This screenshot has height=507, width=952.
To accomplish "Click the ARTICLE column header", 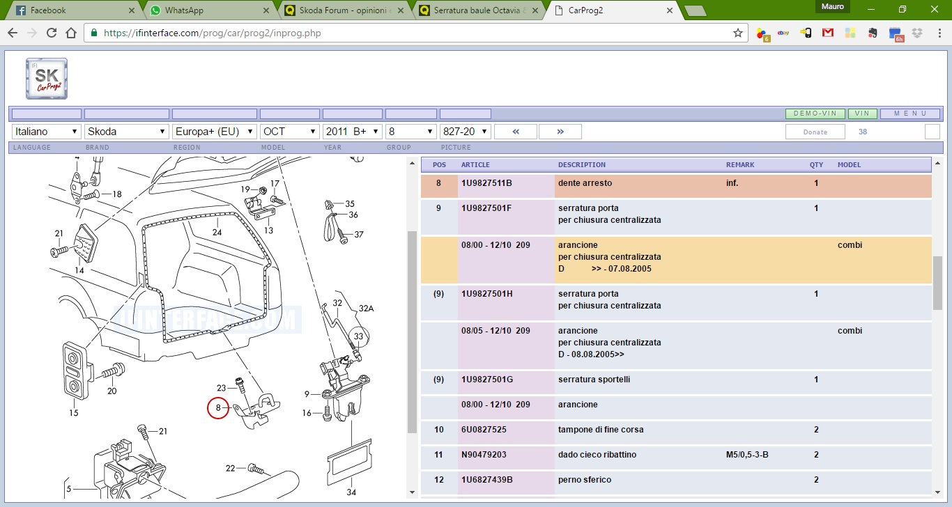I will 475,165.
